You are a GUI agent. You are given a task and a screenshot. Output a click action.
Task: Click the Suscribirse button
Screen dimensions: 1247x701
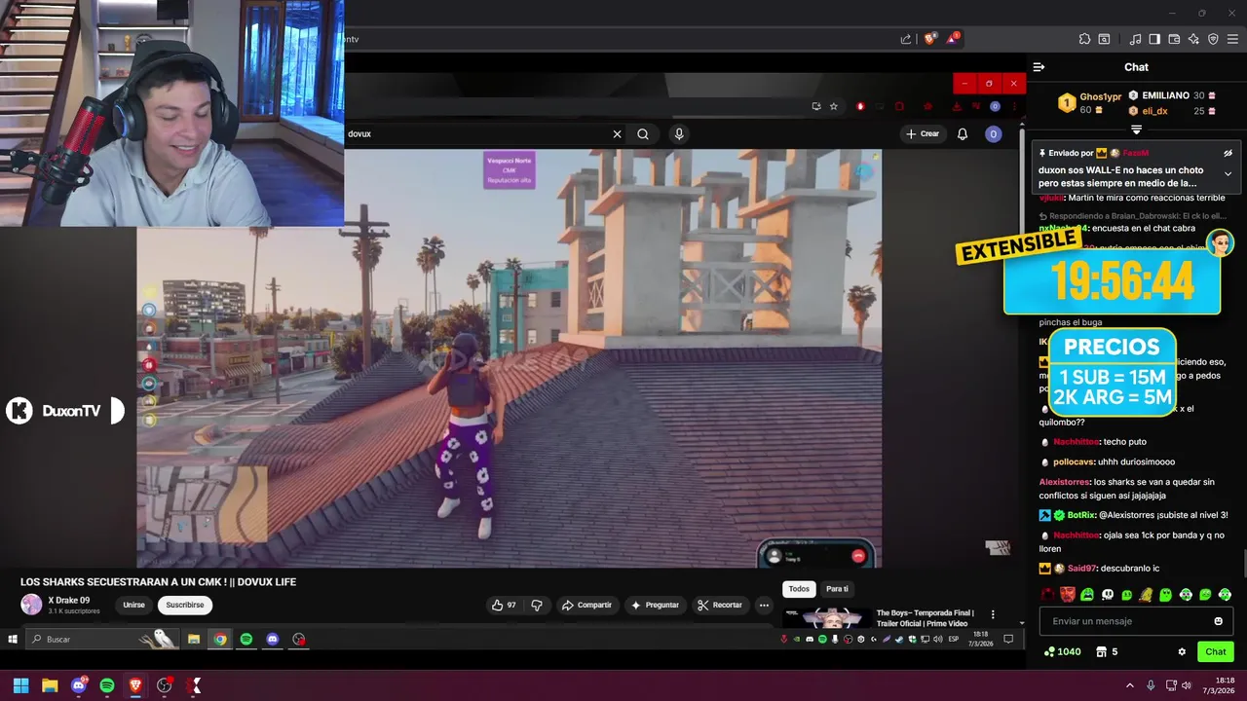185,606
